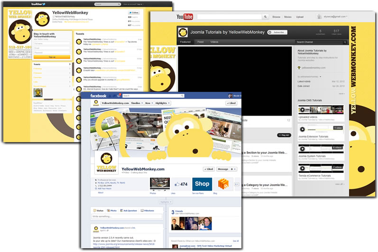Open the yellowwebmonkey.com link on YouTube sidebar

click(x=313, y=68)
